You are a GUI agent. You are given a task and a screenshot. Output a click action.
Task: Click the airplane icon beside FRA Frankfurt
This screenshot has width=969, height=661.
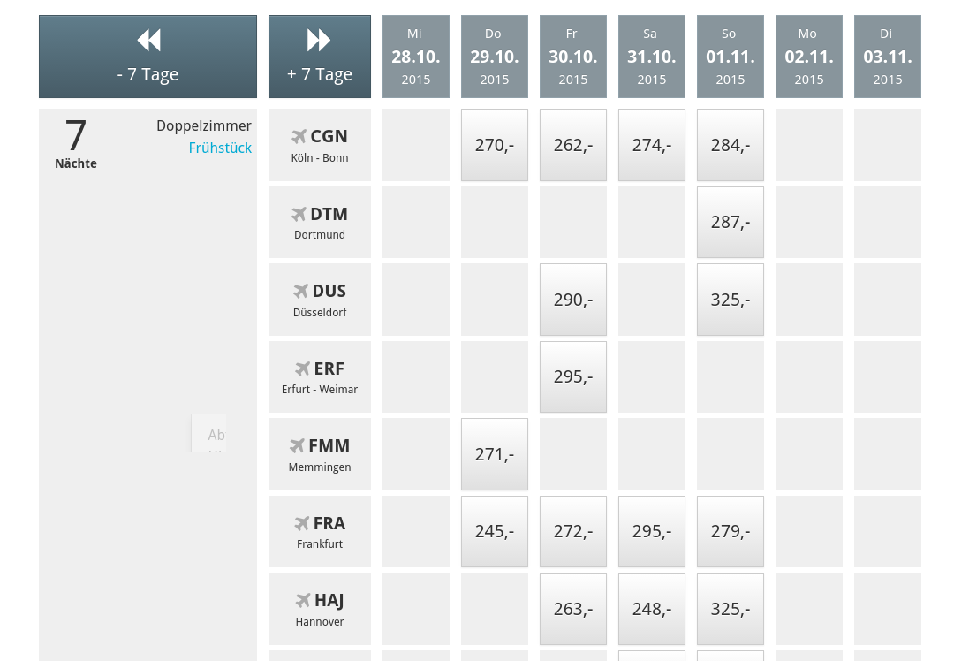tap(302, 523)
